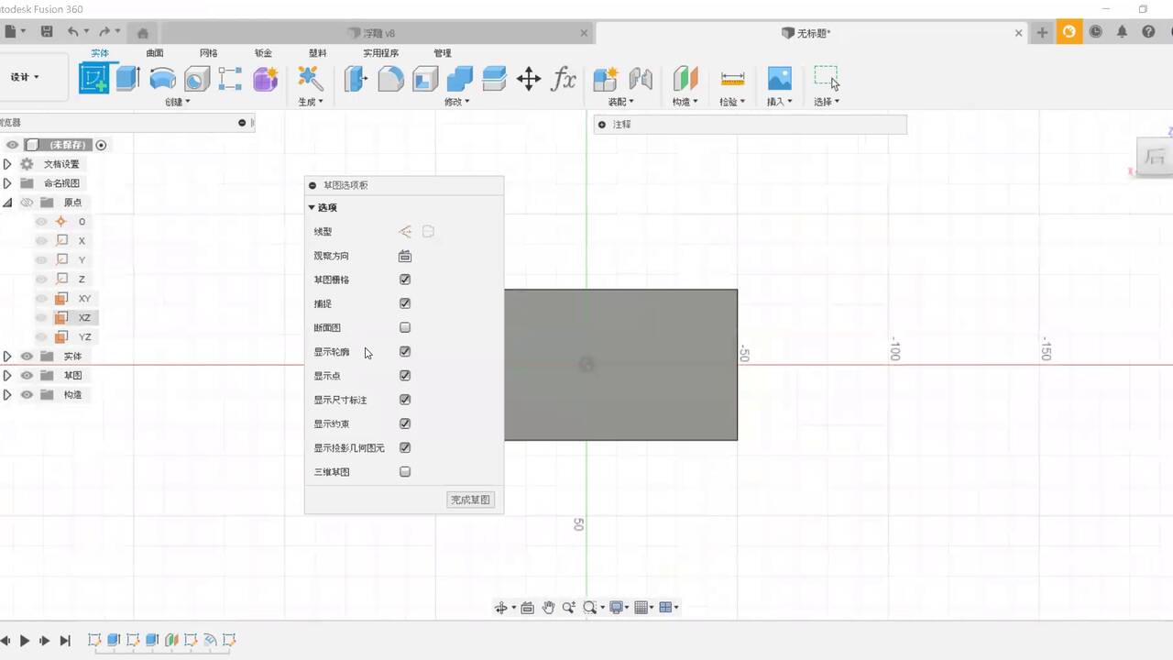Select the purple Create Form tool
The width and height of the screenshot is (1173, 660).
click(265, 79)
